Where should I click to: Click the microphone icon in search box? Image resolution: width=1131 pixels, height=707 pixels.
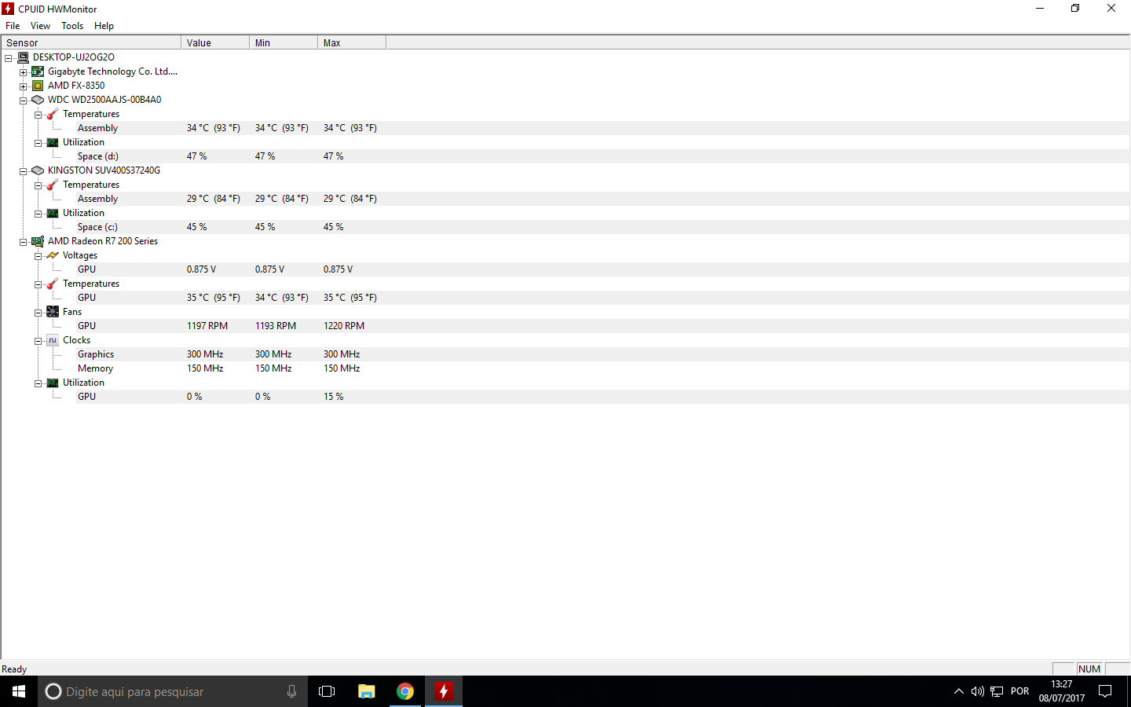291,691
